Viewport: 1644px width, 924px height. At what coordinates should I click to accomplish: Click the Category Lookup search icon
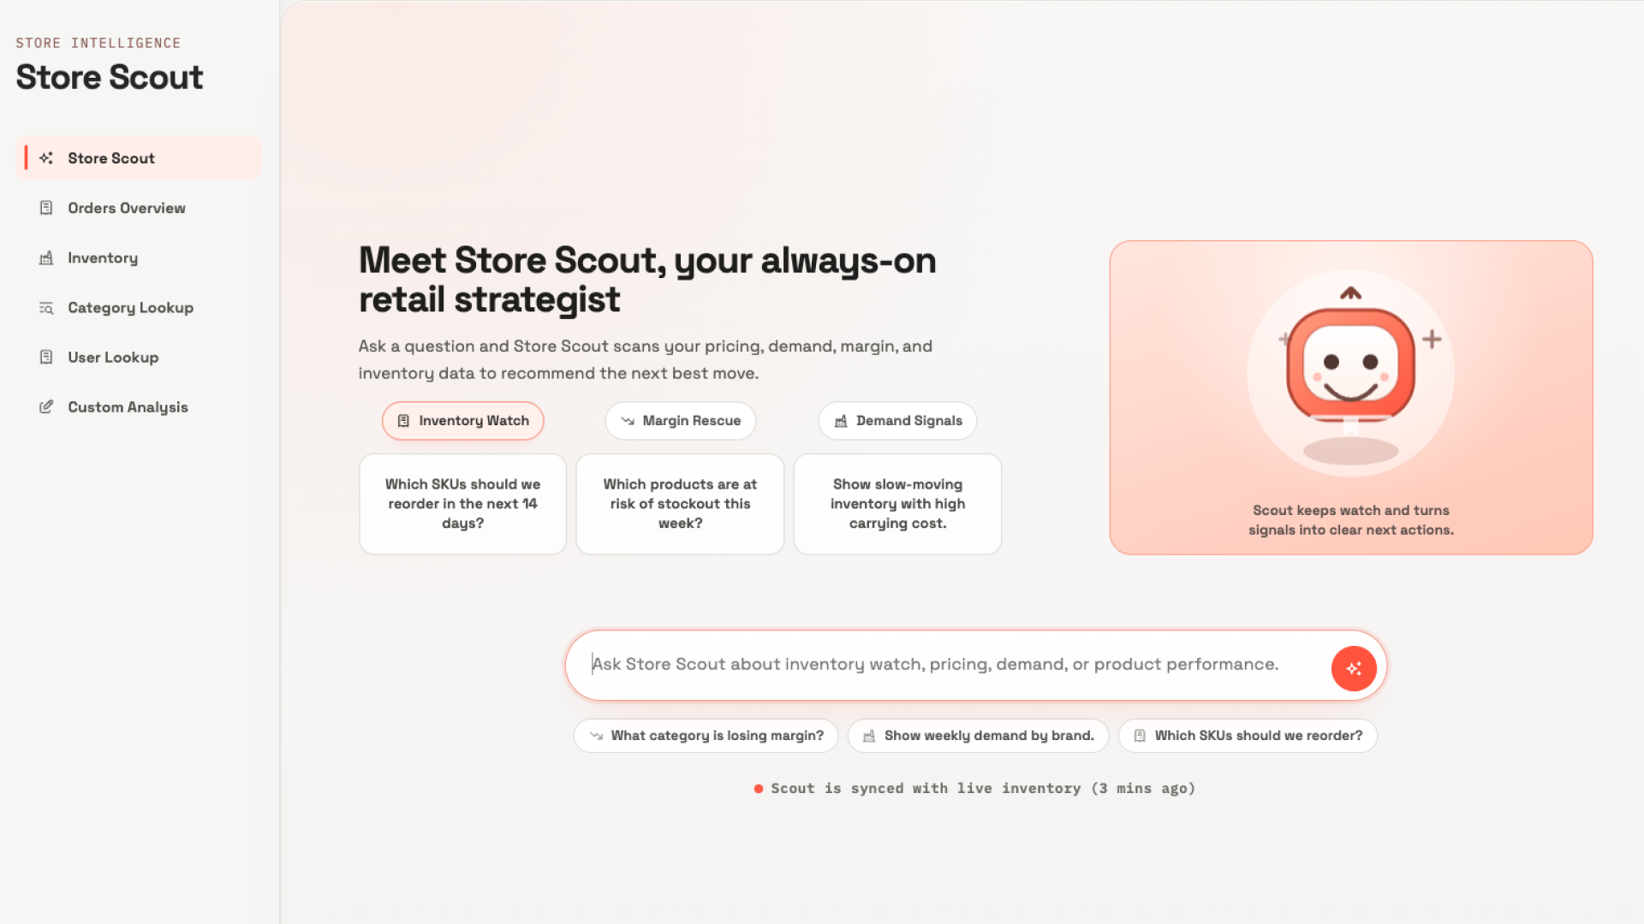tap(46, 307)
